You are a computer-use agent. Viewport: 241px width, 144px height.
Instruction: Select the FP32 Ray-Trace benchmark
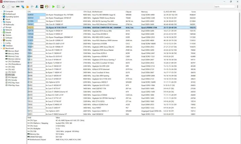coord(14,83)
